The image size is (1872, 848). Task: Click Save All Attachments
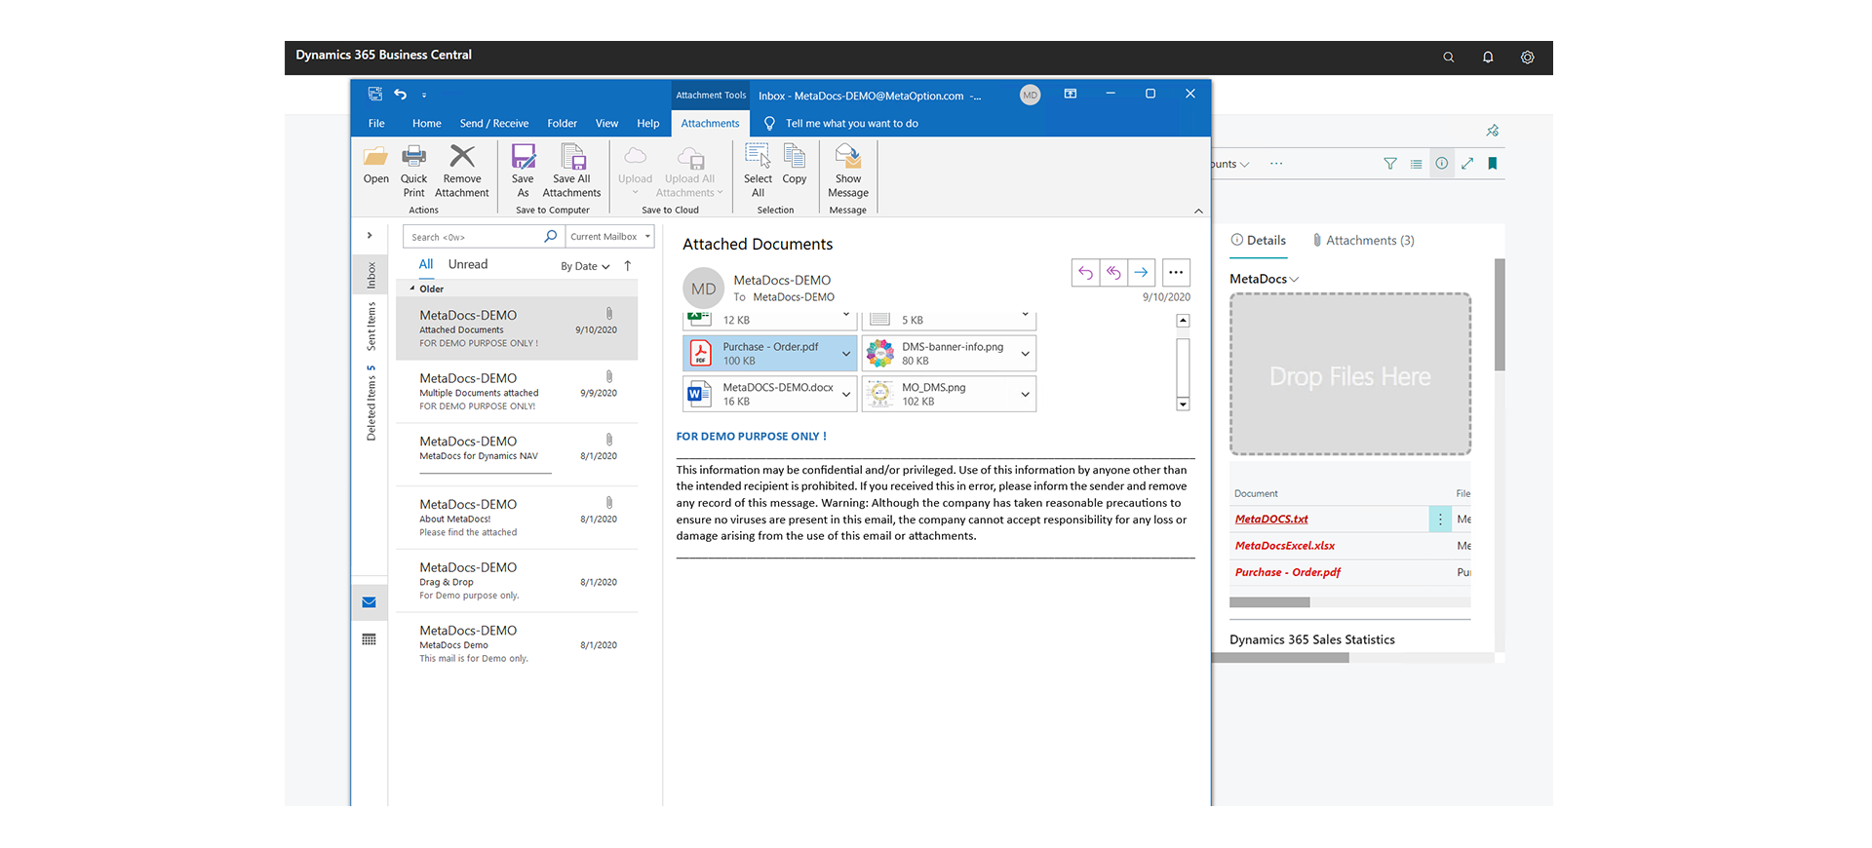point(571,171)
